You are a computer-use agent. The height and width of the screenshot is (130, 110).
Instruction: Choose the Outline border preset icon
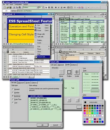pos(69,72)
